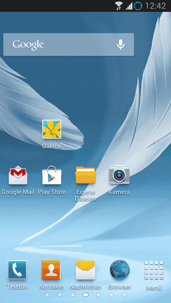Go to the first home screen page dot
Screen dimensions: 171x303
tap(47, 295)
